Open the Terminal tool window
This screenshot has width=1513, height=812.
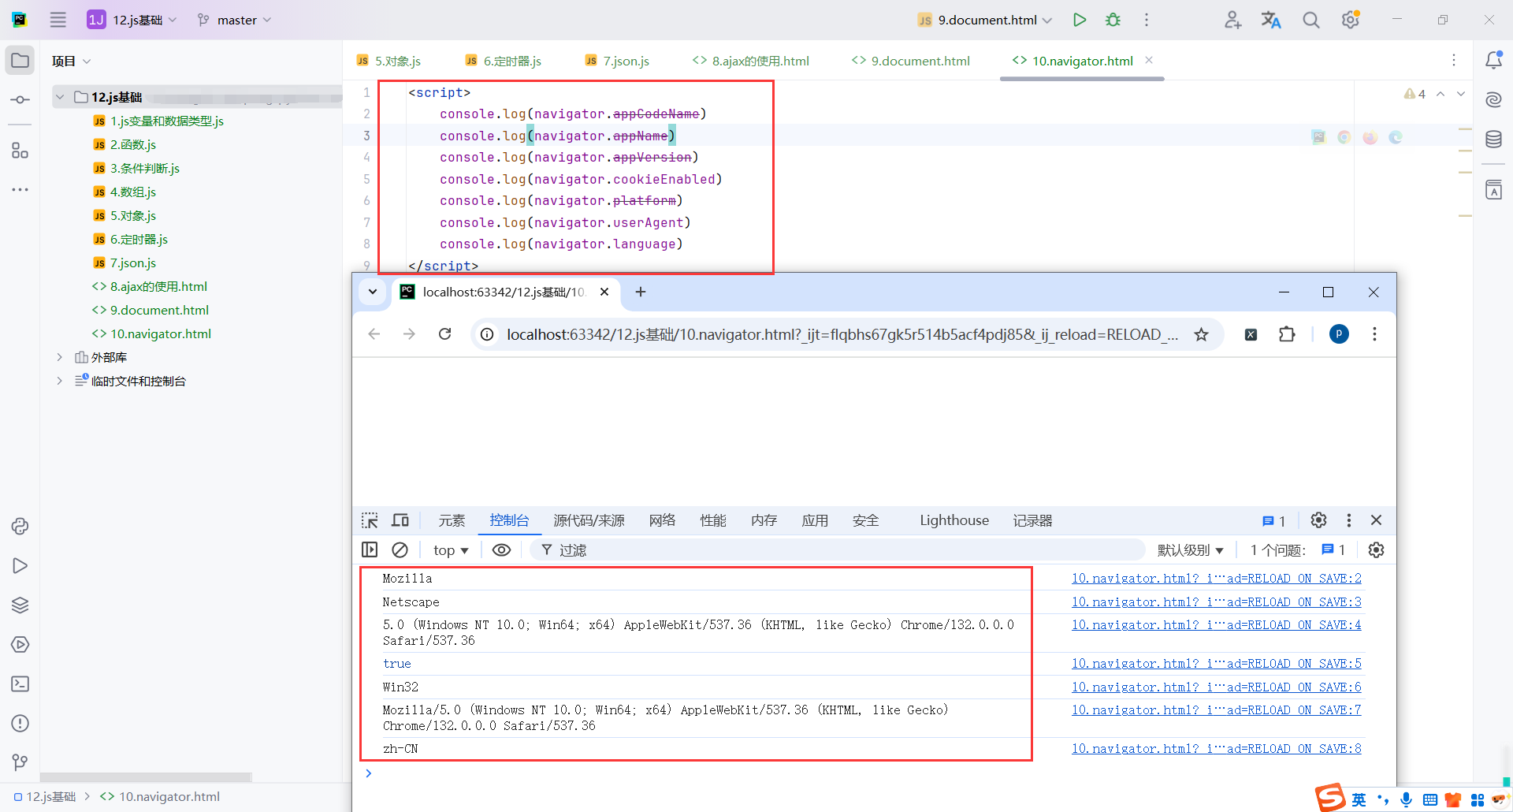[x=20, y=684]
